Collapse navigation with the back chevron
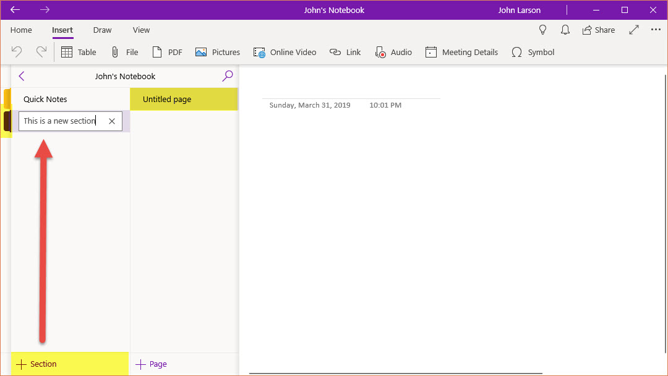This screenshot has width=668, height=376. coord(22,76)
